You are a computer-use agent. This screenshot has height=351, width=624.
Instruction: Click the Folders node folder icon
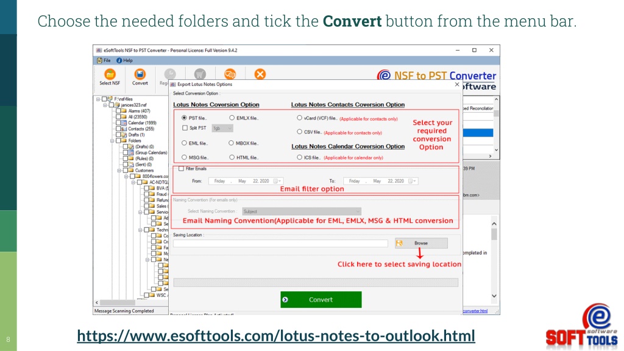click(x=124, y=141)
